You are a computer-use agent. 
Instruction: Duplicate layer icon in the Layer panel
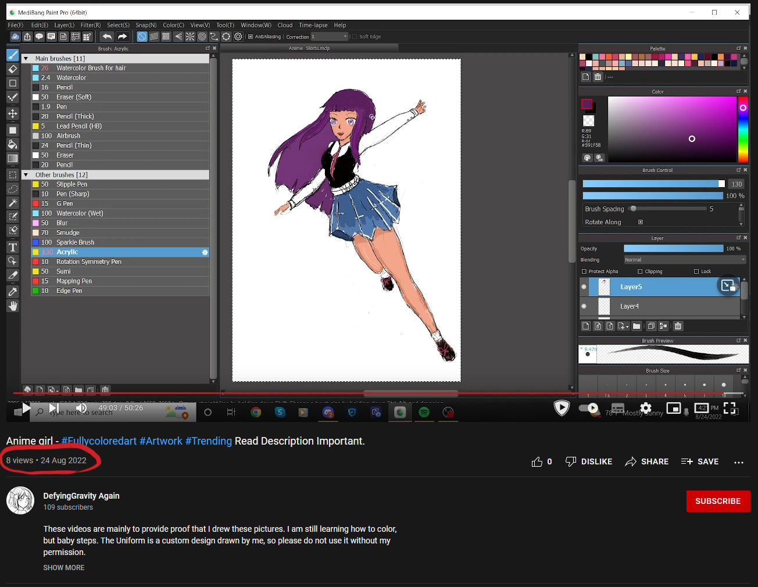point(651,326)
